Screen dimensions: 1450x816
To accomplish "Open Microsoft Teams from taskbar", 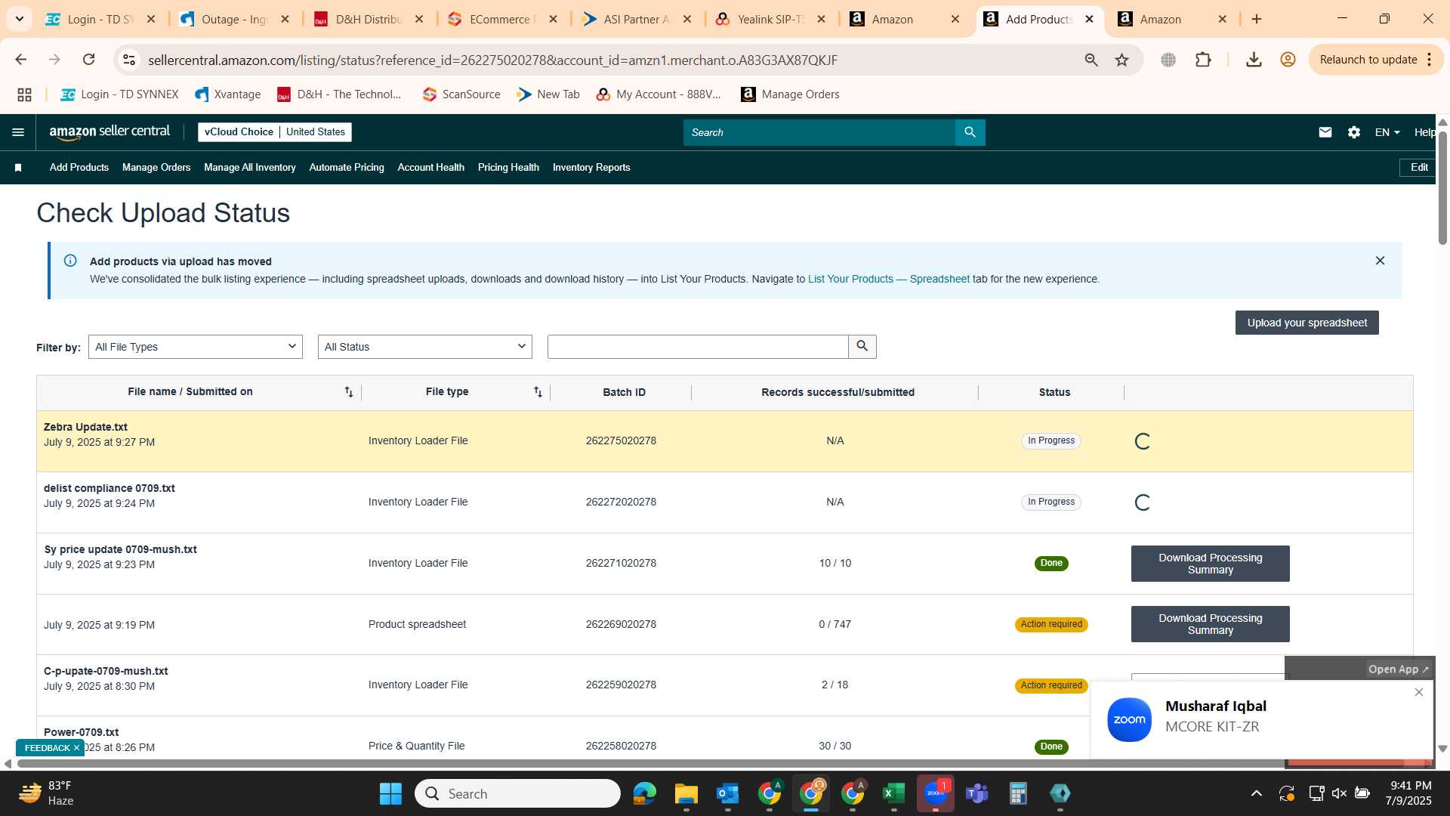I will click(x=977, y=793).
